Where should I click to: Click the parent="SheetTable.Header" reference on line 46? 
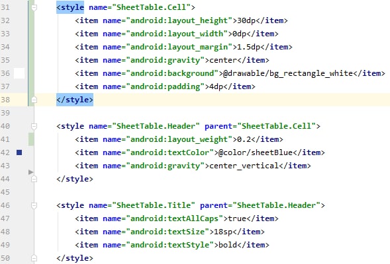260,205
